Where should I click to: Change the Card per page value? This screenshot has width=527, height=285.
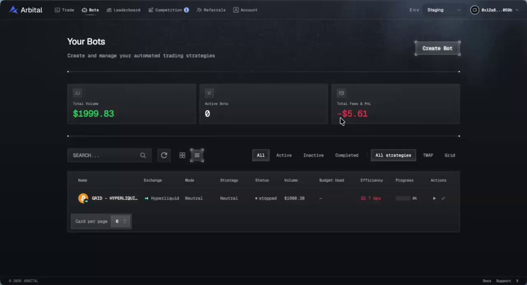click(x=121, y=221)
